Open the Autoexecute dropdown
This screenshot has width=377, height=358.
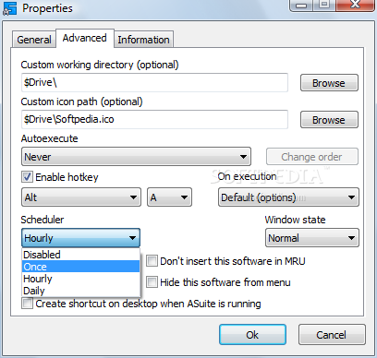(x=136, y=157)
